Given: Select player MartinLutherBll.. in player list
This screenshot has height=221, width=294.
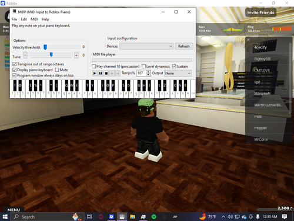Looking at the screenshot, I should point(268,105).
